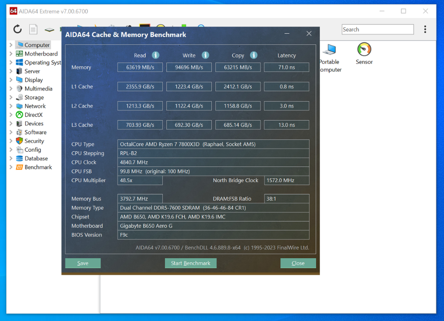Click BIOS Version value F9c
Viewport: 444px width, 321px height.
point(213,235)
